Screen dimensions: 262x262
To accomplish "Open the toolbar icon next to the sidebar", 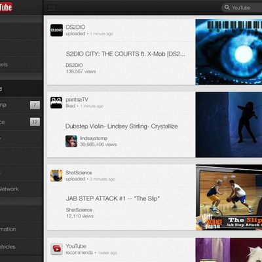I will (52, 8).
